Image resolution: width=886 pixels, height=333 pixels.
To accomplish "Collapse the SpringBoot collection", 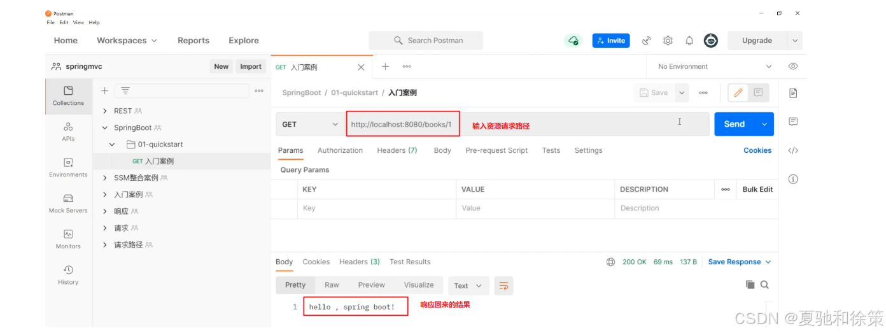I will (x=105, y=127).
